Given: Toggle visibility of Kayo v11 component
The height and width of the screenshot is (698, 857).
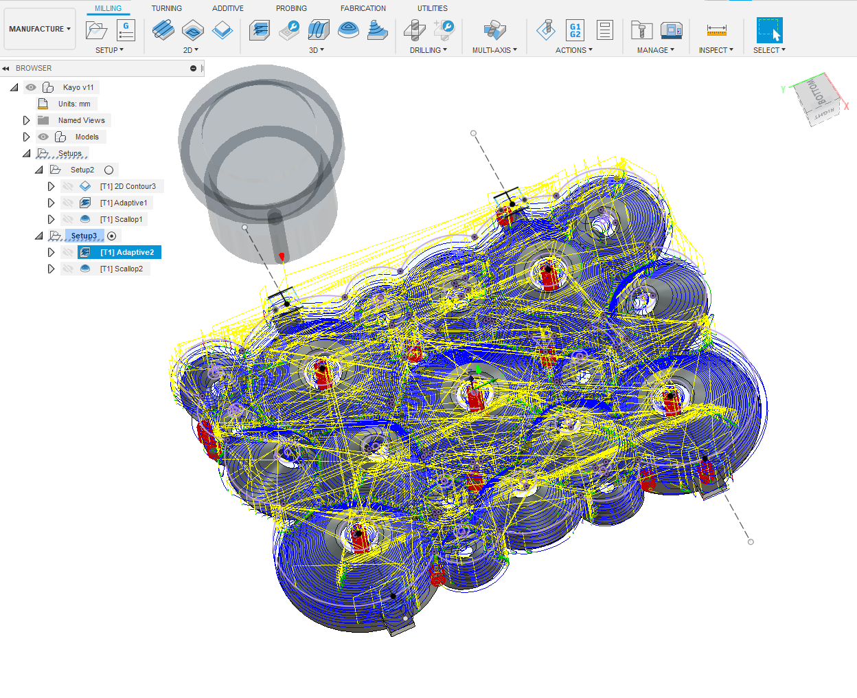Looking at the screenshot, I should point(31,87).
